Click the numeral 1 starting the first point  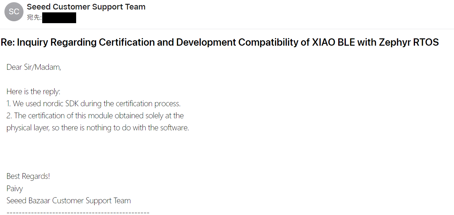point(8,104)
